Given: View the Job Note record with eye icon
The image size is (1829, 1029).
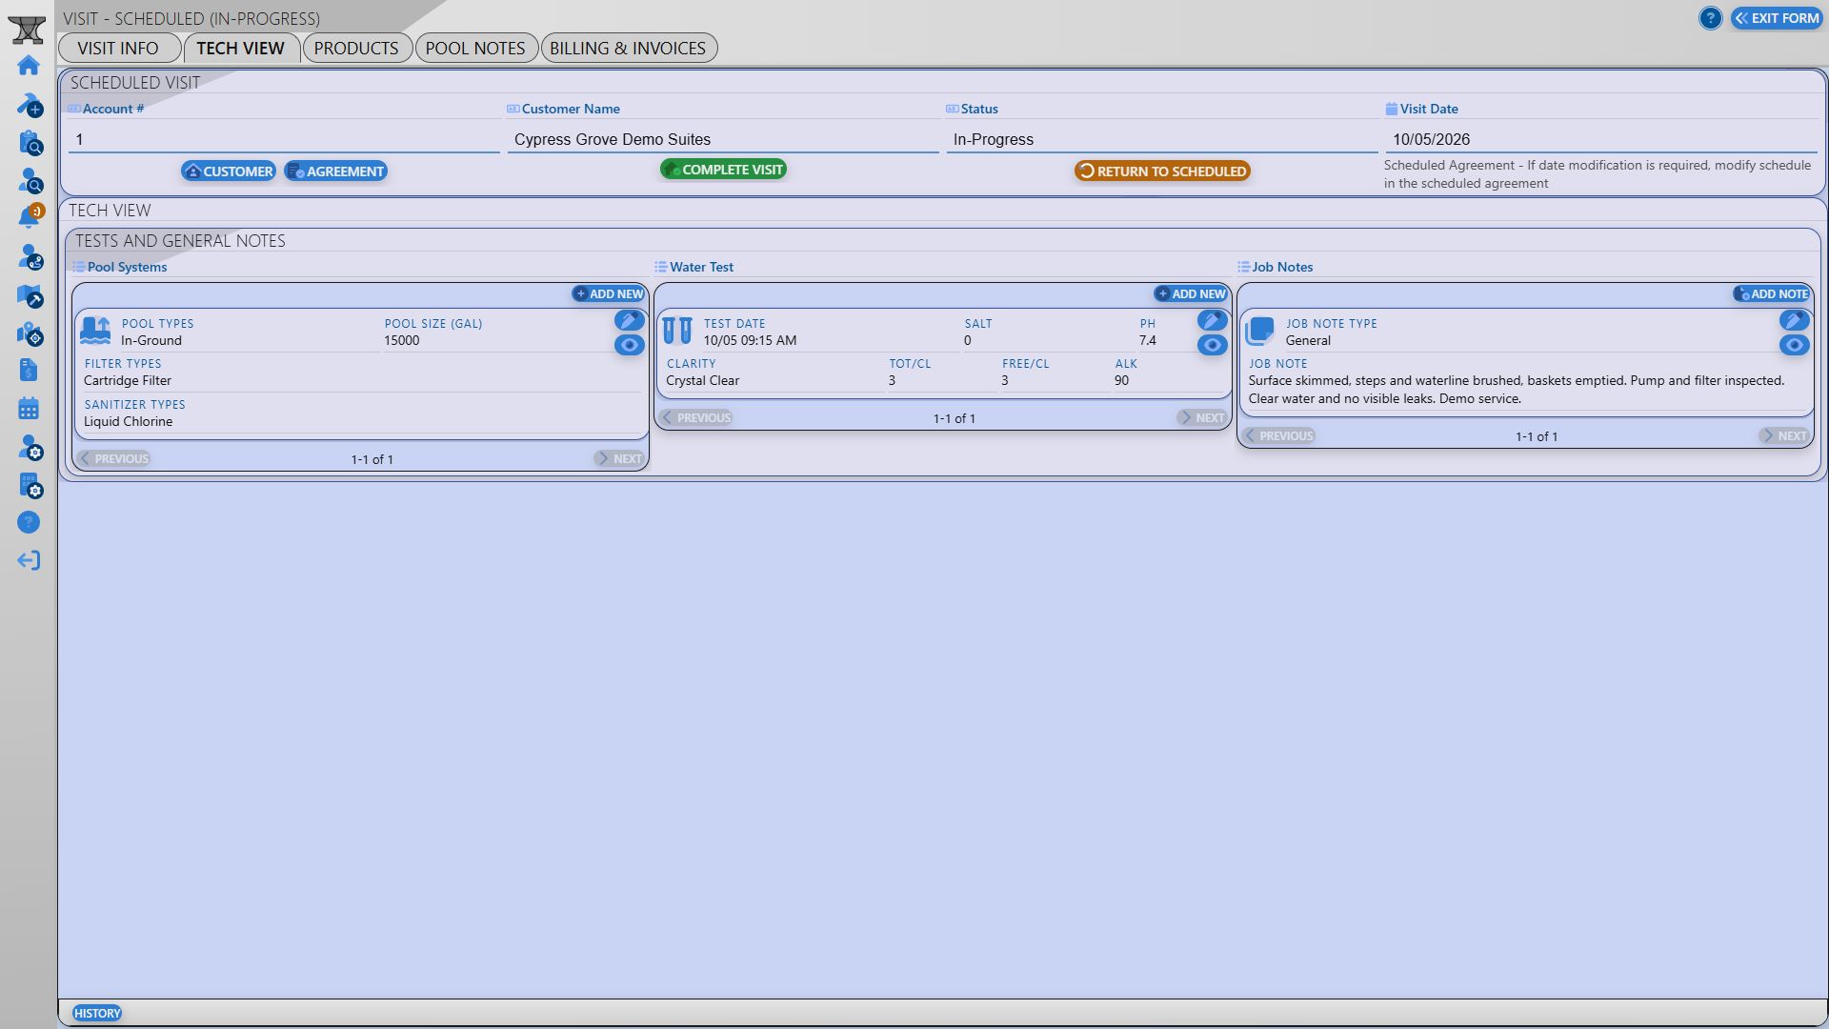Looking at the screenshot, I should pyautogui.click(x=1794, y=345).
